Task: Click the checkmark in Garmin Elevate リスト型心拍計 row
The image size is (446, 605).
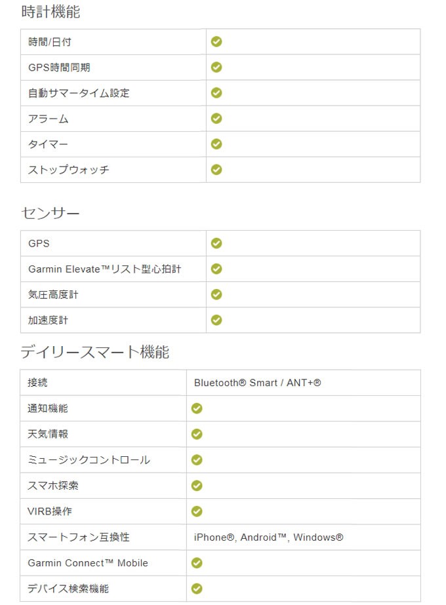Action: [x=216, y=269]
